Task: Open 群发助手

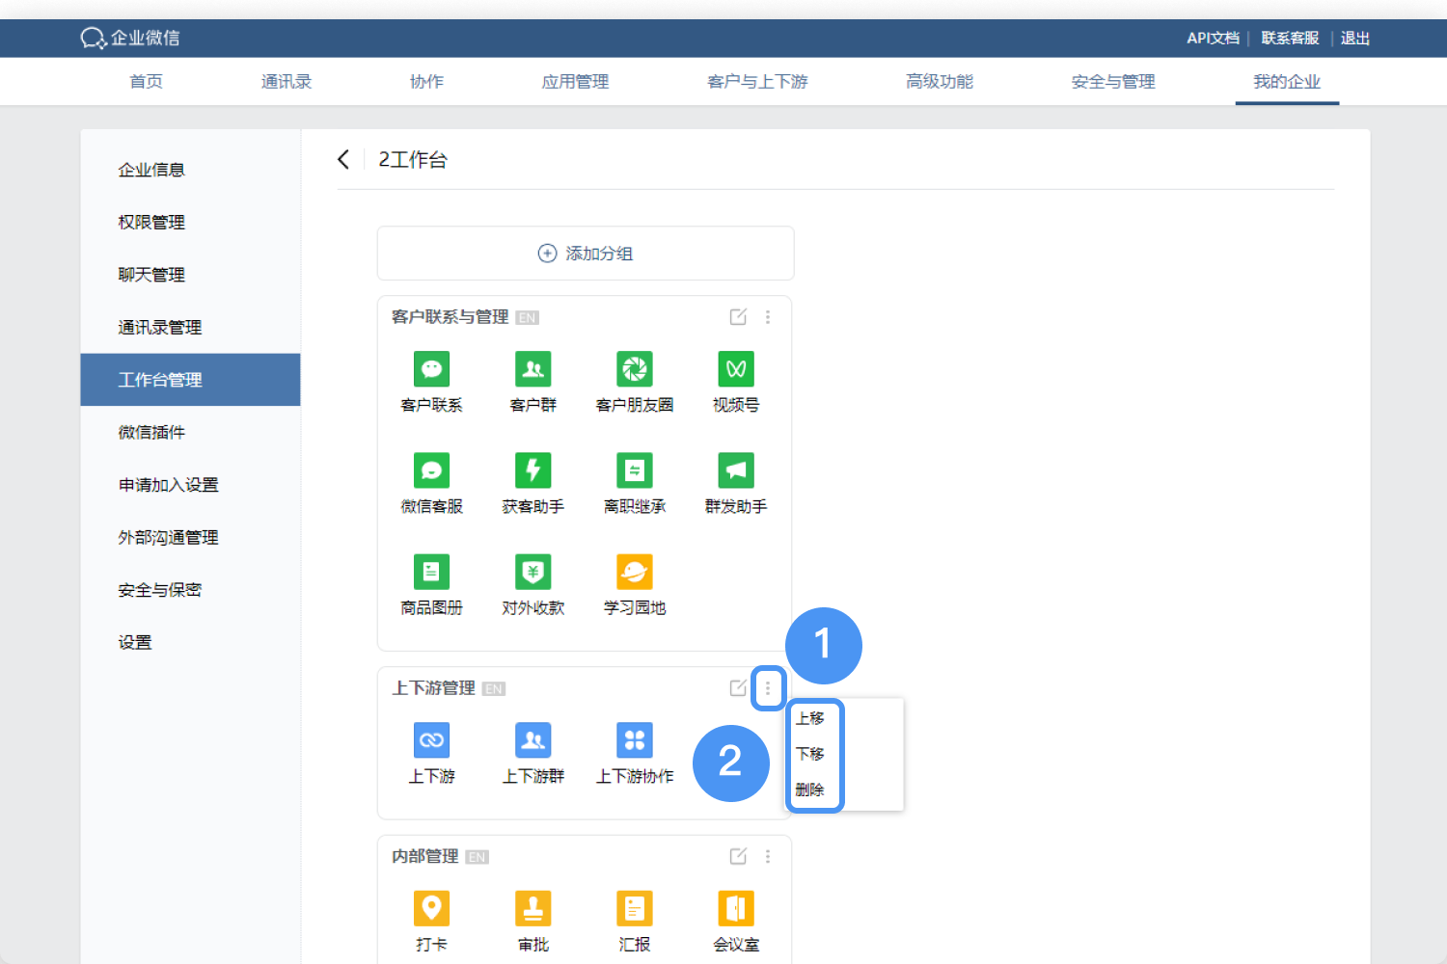Action: pos(735,469)
